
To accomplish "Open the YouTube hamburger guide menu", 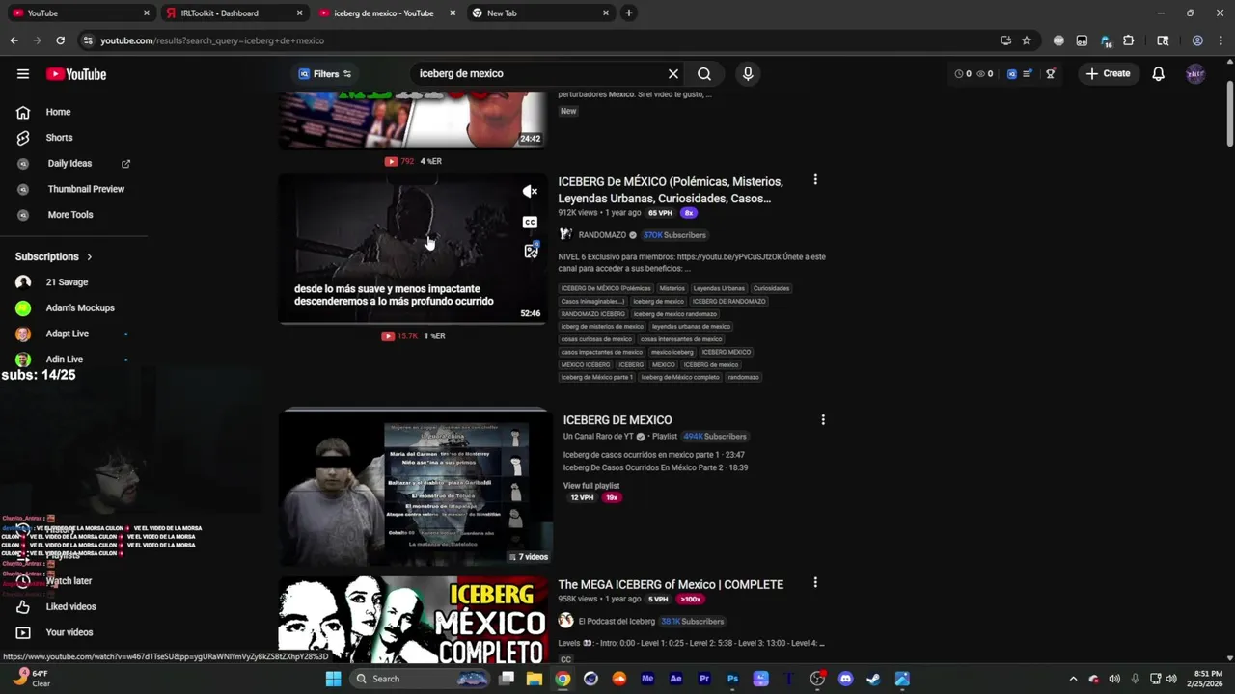I will coord(23,74).
